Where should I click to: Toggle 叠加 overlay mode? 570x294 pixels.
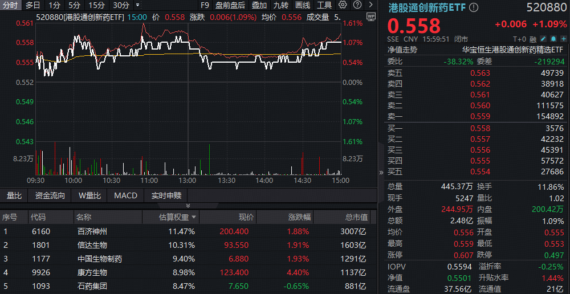point(259,5)
